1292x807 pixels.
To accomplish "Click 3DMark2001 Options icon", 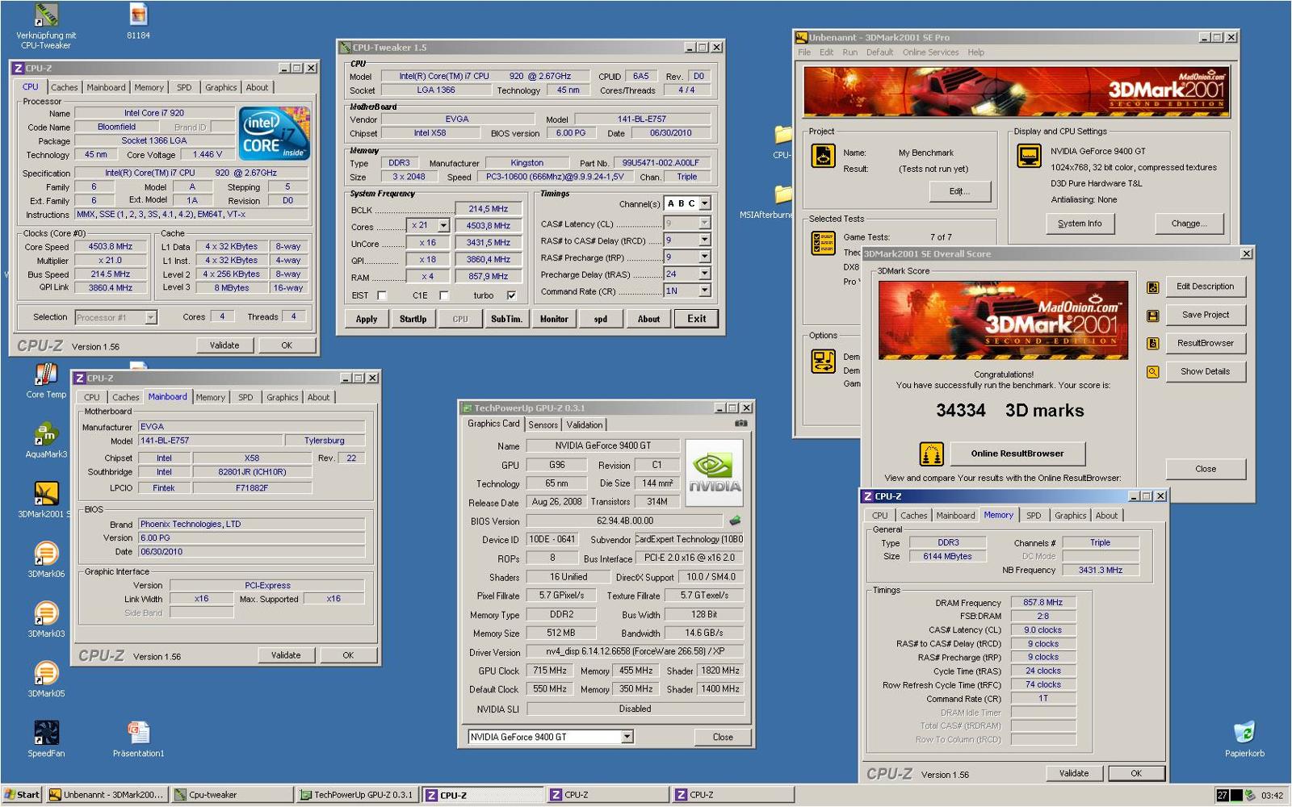I will [823, 361].
